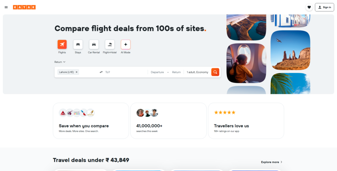Open saved trips heart icon
The width and height of the screenshot is (337, 171).
pos(309,7)
